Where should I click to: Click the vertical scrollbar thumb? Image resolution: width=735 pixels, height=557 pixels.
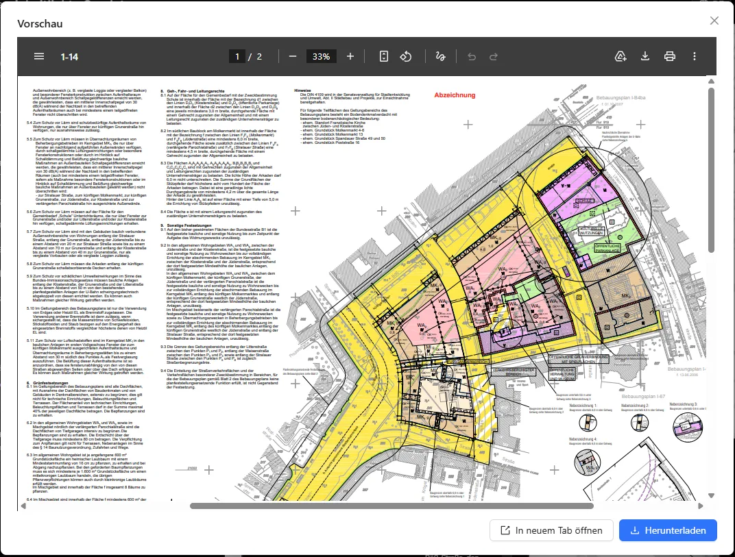tap(710, 170)
